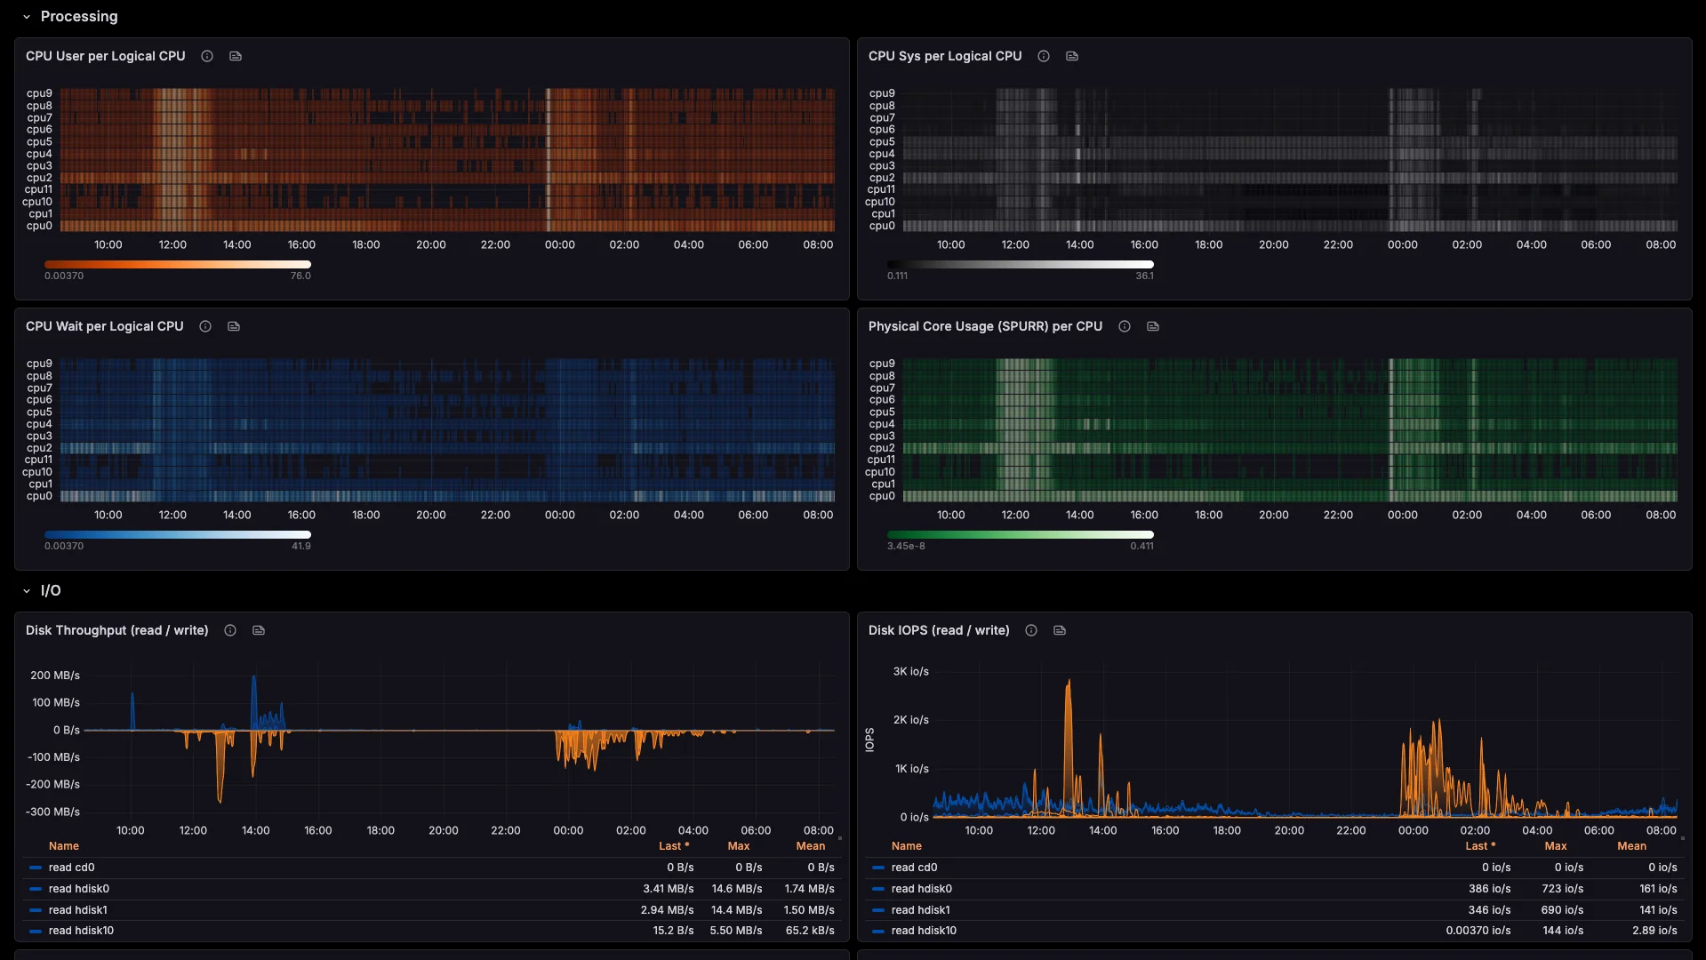The height and width of the screenshot is (960, 1706).
Task: Sort Disk IOPS legend by the Mean column
Action: 1631,845
